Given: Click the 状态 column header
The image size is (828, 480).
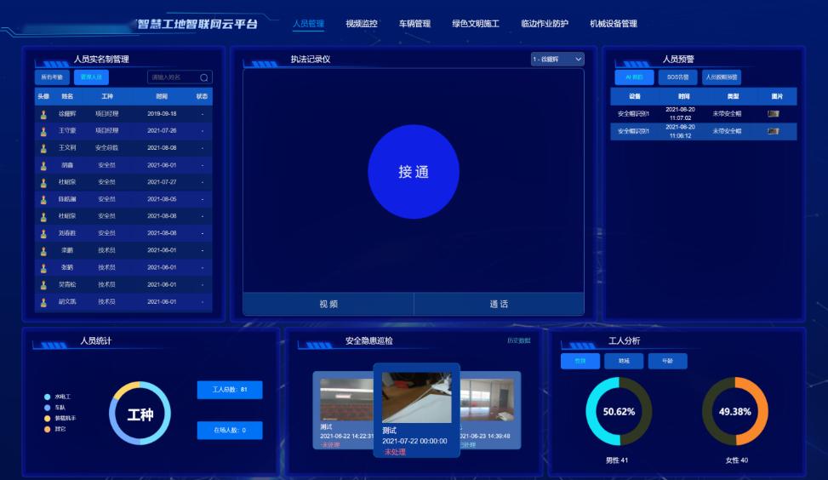Looking at the screenshot, I should pyautogui.click(x=202, y=97).
